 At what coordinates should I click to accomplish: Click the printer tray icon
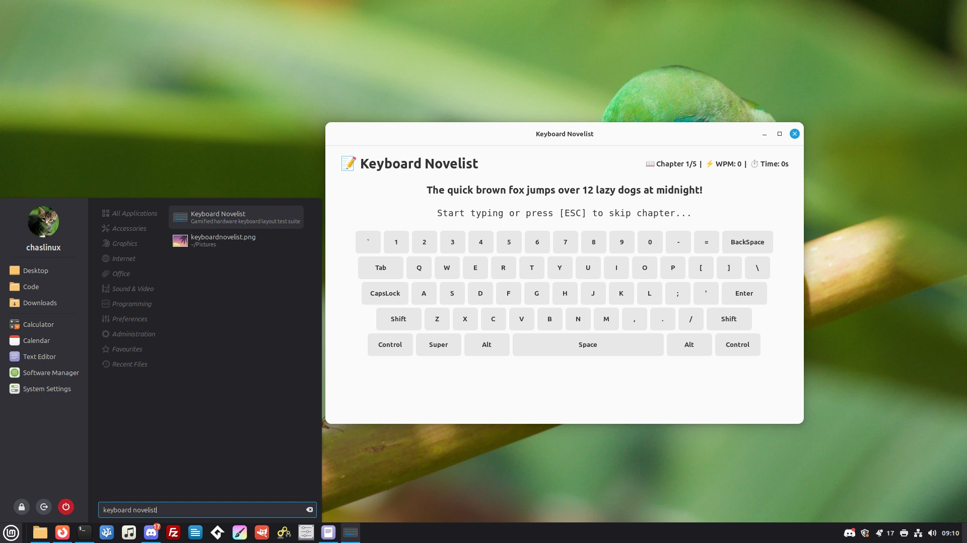904,533
